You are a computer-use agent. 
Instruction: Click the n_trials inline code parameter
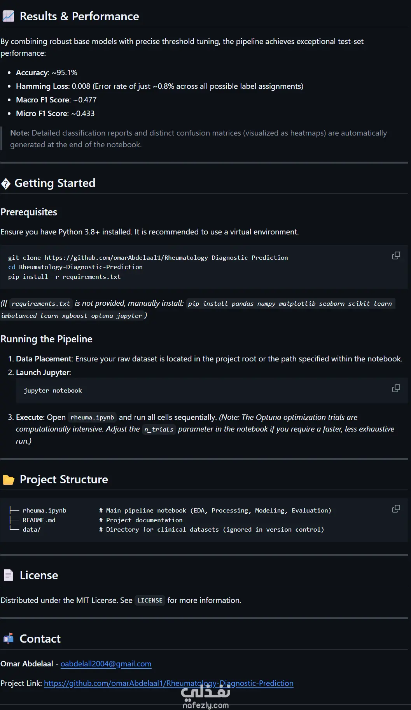(159, 429)
